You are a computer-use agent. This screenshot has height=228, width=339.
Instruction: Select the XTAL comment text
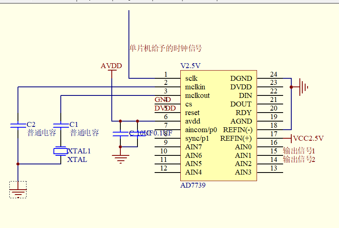(77, 159)
